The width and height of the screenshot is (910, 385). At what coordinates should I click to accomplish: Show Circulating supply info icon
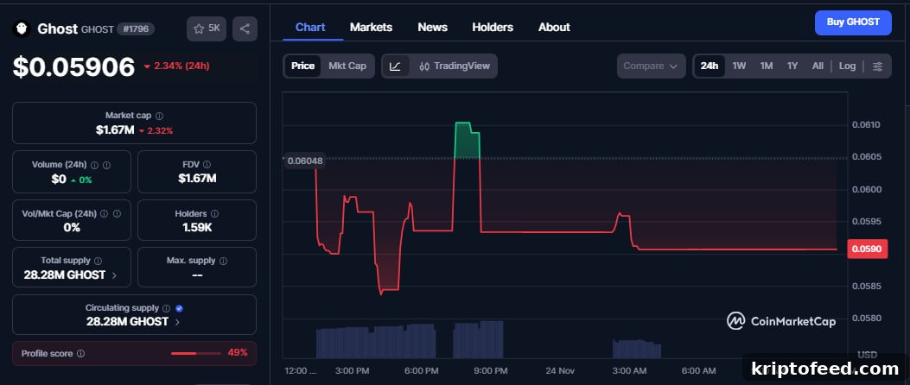click(167, 308)
